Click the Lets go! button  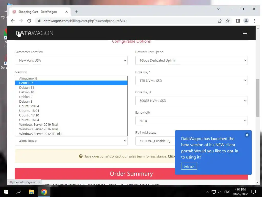[x=189, y=166]
